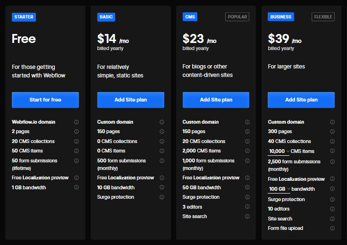Screen dimensions: 347x245
Task: Show info for CMS plan Surge protection
Action: click(247, 197)
